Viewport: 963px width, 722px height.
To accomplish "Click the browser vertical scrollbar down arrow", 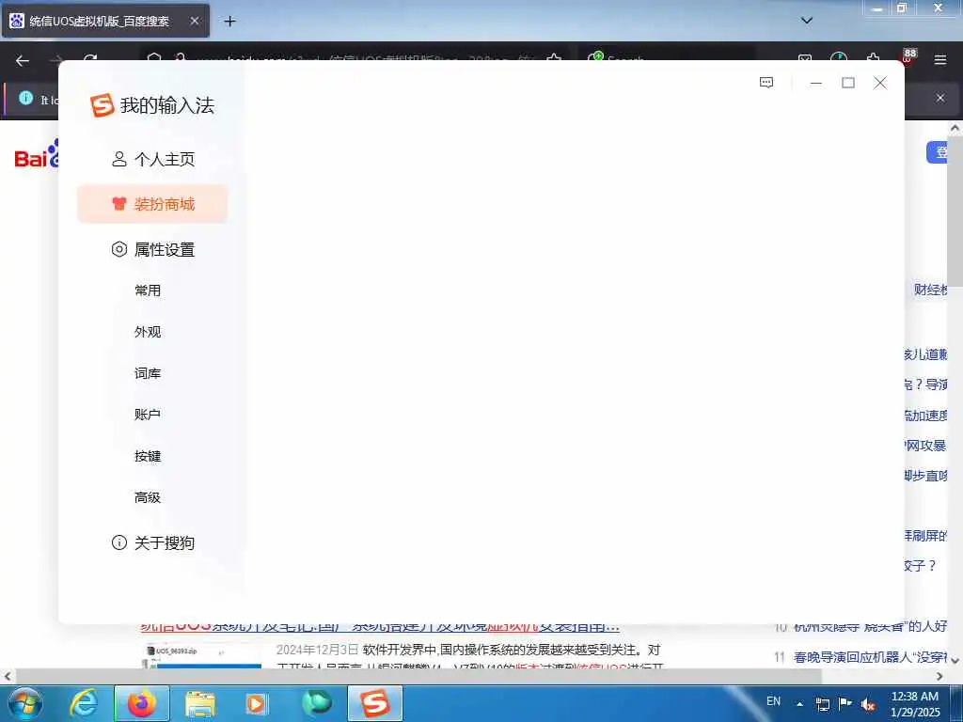I will (x=955, y=661).
